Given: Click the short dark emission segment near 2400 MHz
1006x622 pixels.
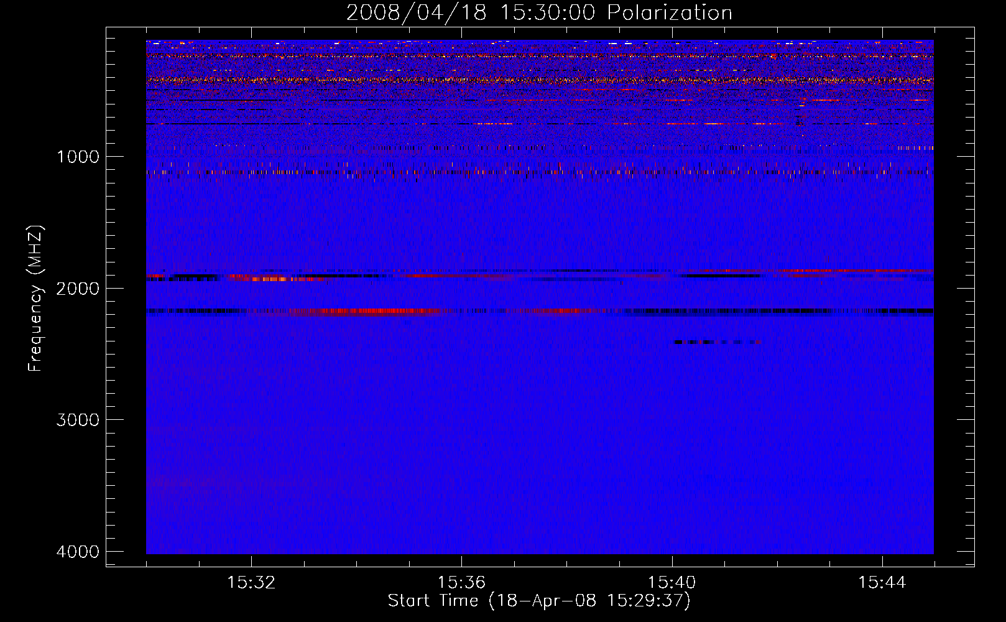Looking at the screenshot, I should tap(718, 342).
